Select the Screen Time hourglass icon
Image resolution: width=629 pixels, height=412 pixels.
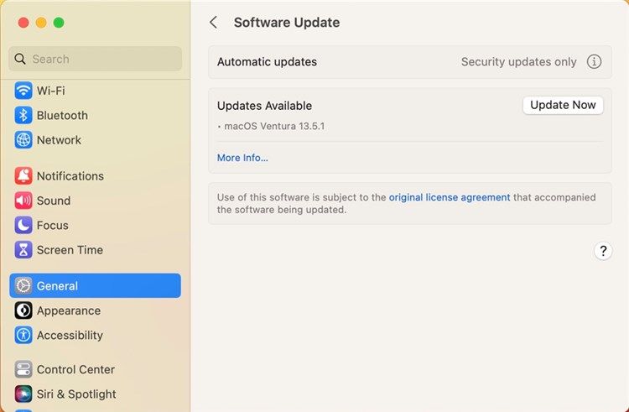23,250
